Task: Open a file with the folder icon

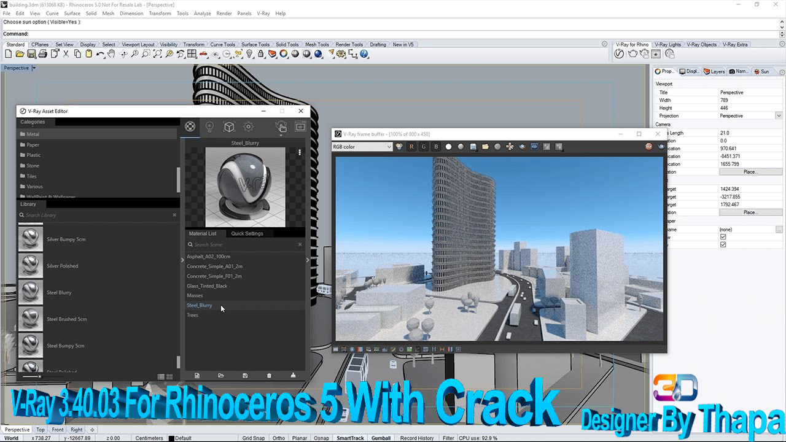Action: point(20,54)
